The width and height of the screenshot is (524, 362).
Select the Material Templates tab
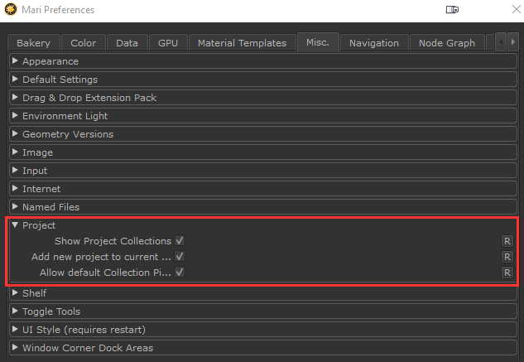pyautogui.click(x=242, y=43)
